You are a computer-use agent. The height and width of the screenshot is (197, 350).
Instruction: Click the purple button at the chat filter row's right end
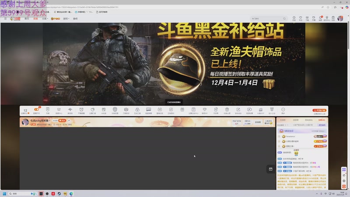click(322, 125)
